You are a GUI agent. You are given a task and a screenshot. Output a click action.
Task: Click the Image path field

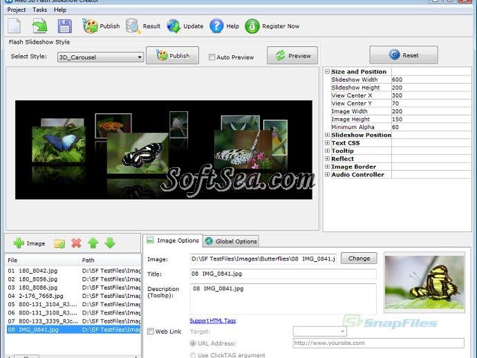pos(263,258)
